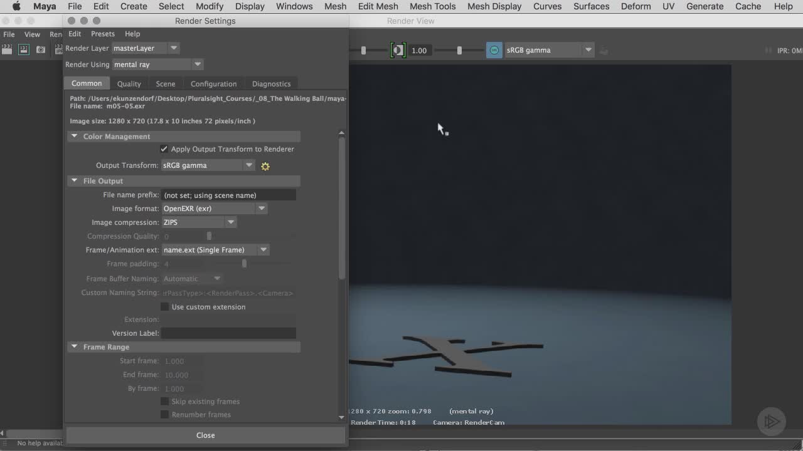The width and height of the screenshot is (803, 451).
Task: Click the IPR pause icon in Render View
Action: [768, 50]
